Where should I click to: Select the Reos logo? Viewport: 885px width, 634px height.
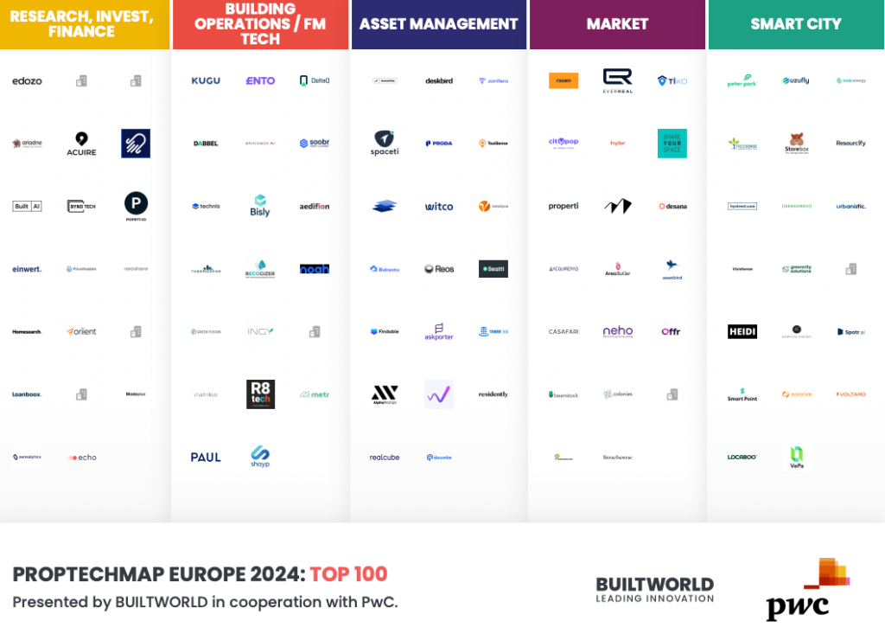[x=439, y=269]
